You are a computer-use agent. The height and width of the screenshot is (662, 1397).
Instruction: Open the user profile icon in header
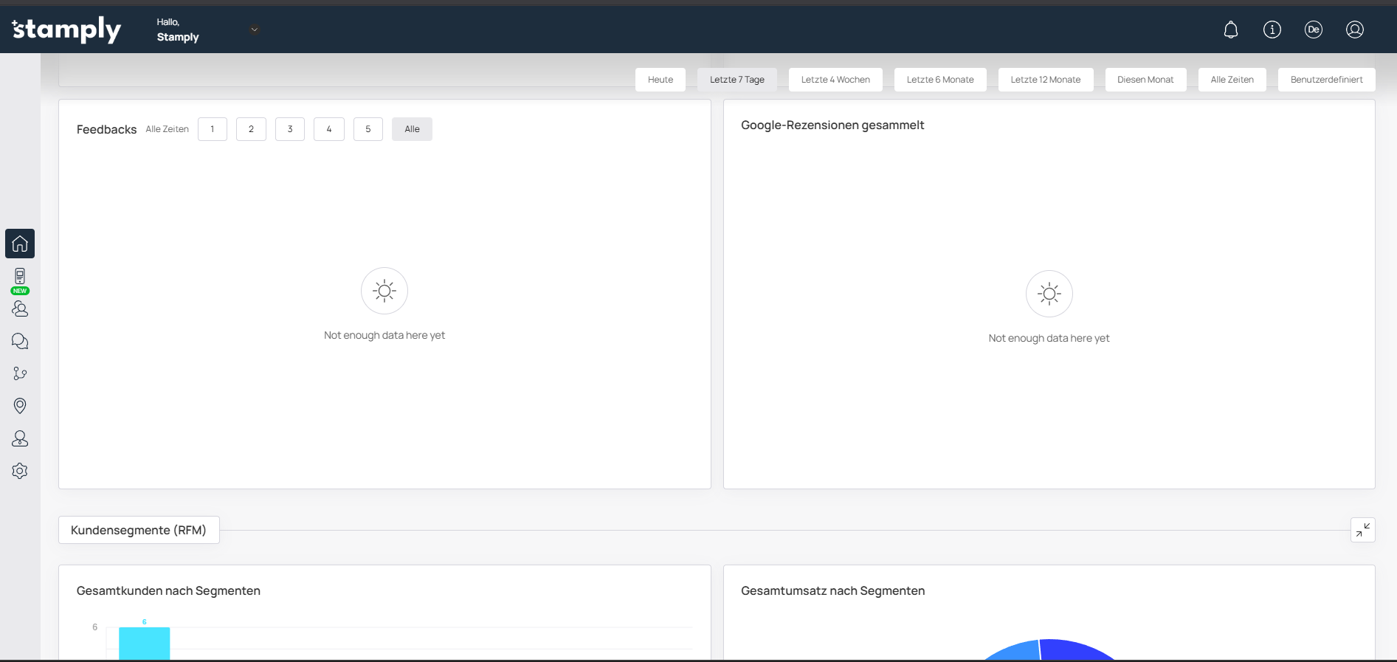pyautogui.click(x=1355, y=30)
